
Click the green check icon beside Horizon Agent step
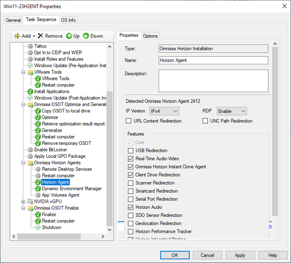[x=38, y=182]
